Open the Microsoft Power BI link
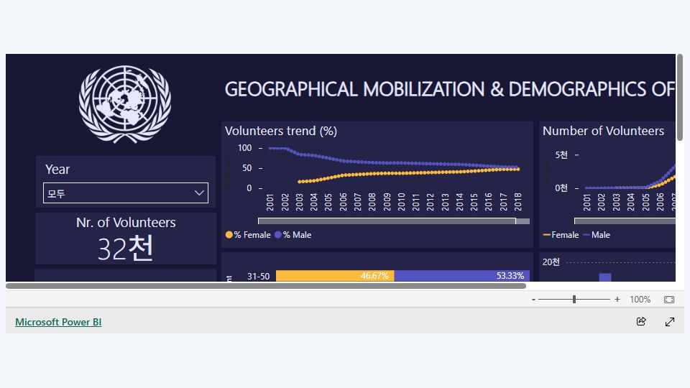The height and width of the screenshot is (388, 690). pos(58,322)
